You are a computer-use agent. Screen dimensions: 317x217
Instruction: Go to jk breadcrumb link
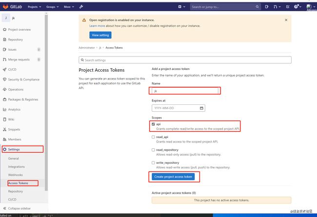coord(100,48)
